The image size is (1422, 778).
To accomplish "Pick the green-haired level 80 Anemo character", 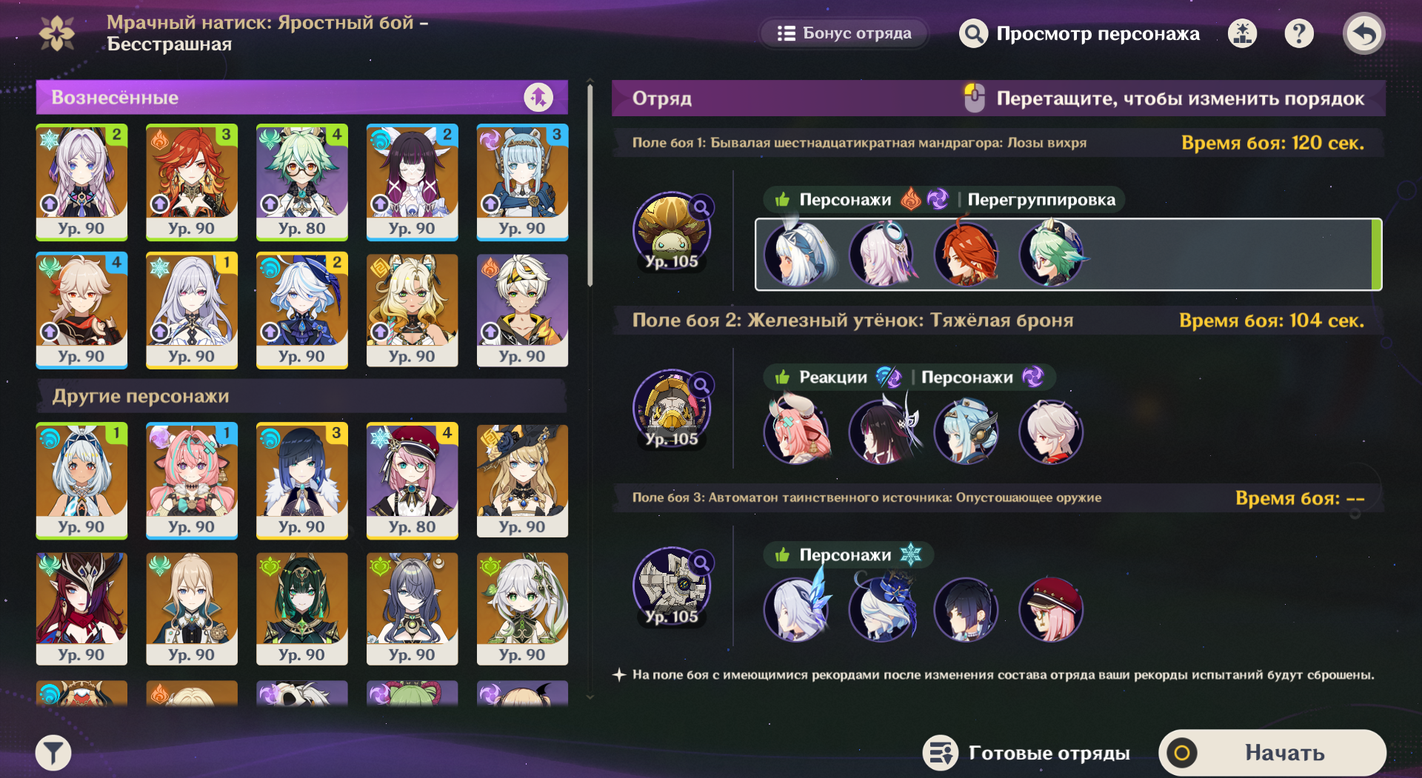I will coord(302,182).
